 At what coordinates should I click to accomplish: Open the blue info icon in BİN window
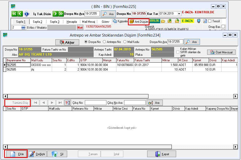pyautogui.click(x=26, y=14)
